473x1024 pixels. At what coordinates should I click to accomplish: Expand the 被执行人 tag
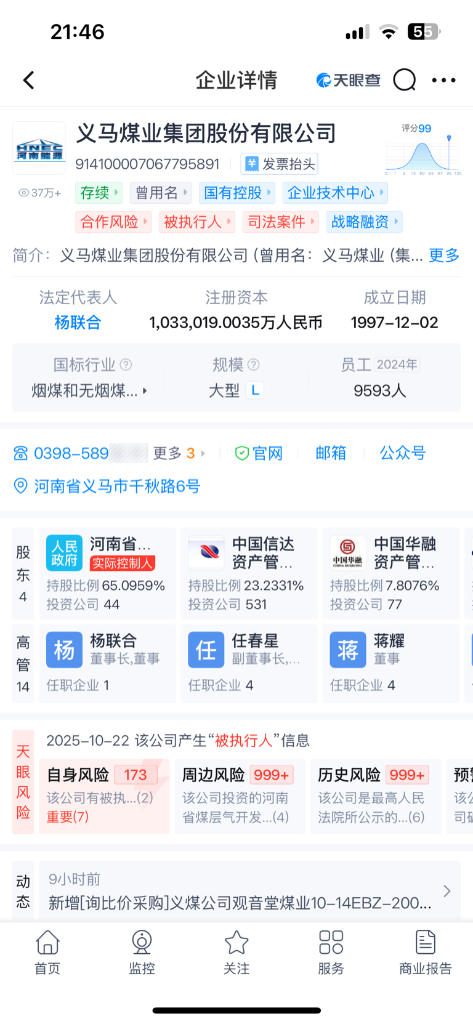(x=197, y=222)
